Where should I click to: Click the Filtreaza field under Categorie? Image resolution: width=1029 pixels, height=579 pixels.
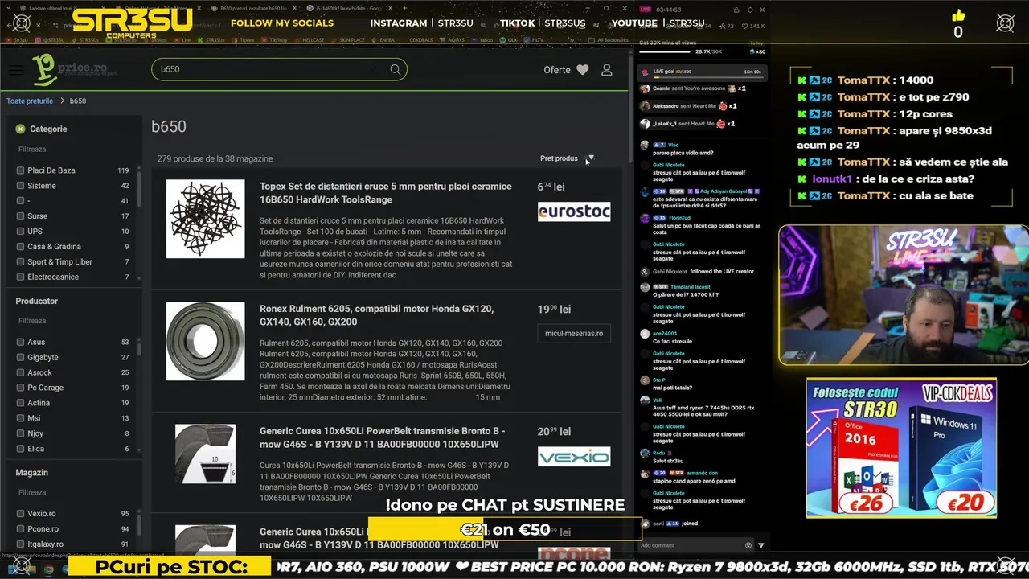(72, 150)
